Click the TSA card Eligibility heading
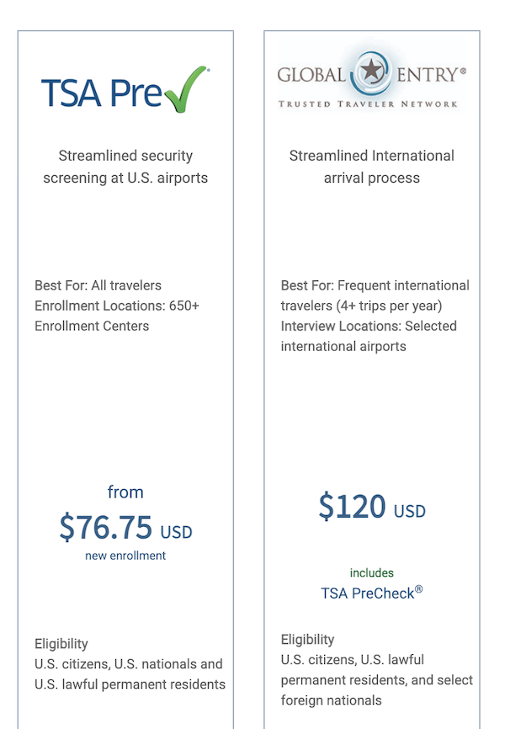505x729 pixels. coord(61,643)
